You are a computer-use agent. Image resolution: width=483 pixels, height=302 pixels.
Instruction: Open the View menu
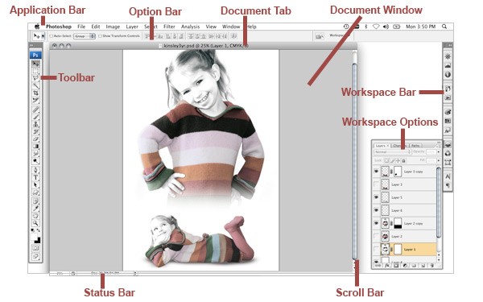point(211,27)
